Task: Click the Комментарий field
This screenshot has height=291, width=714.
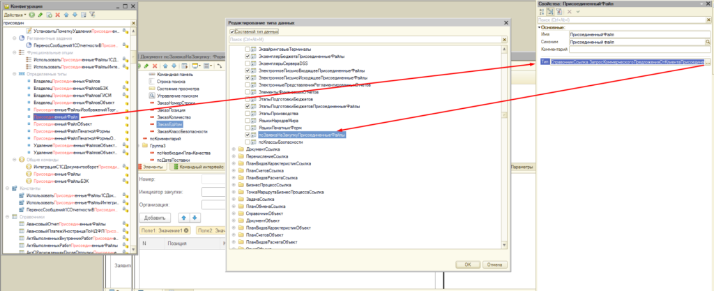Action: coord(640,49)
